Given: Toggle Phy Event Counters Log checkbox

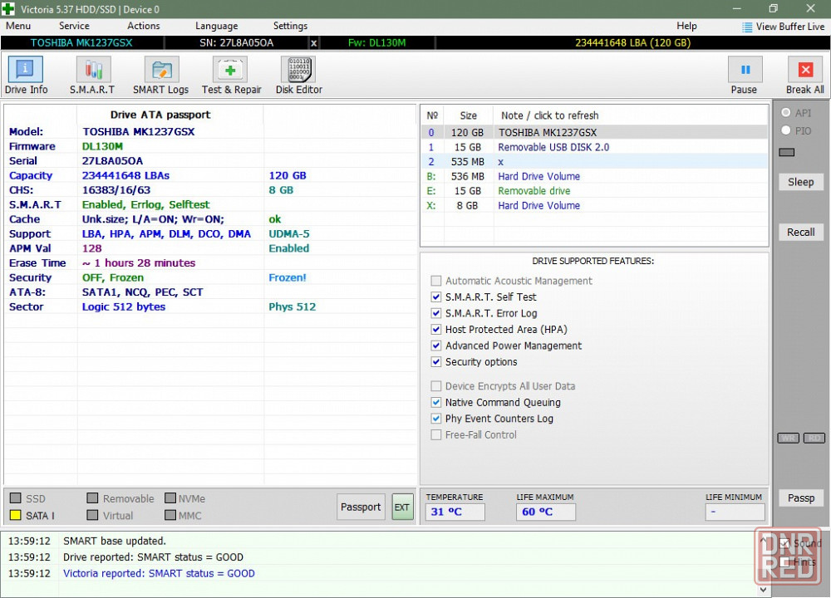Looking at the screenshot, I should coord(435,419).
